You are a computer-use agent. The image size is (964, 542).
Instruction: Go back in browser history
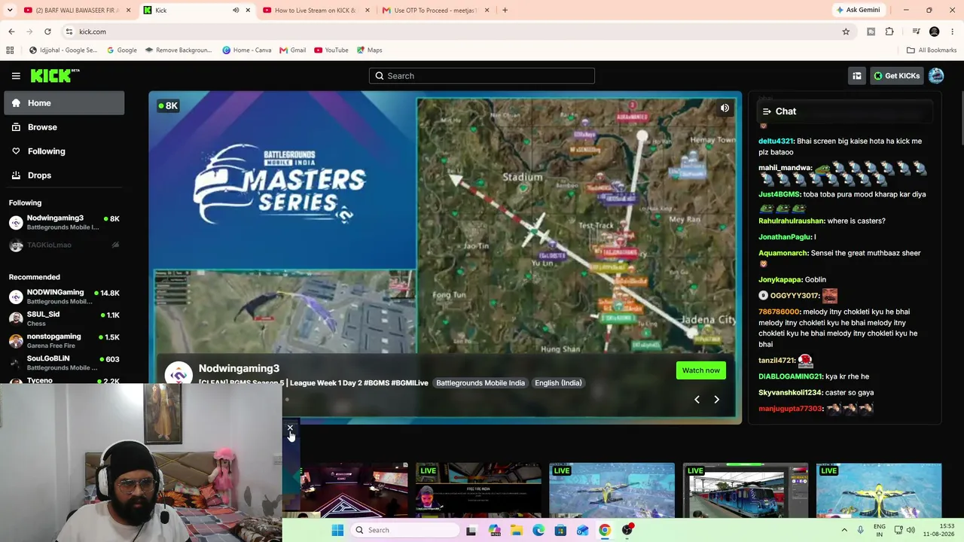point(11,32)
